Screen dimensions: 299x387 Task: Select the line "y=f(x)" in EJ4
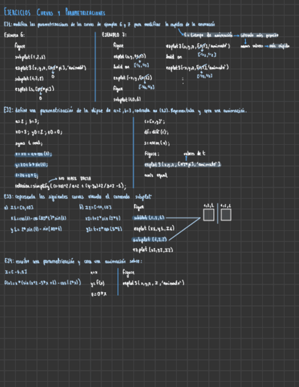click(98, 283)
